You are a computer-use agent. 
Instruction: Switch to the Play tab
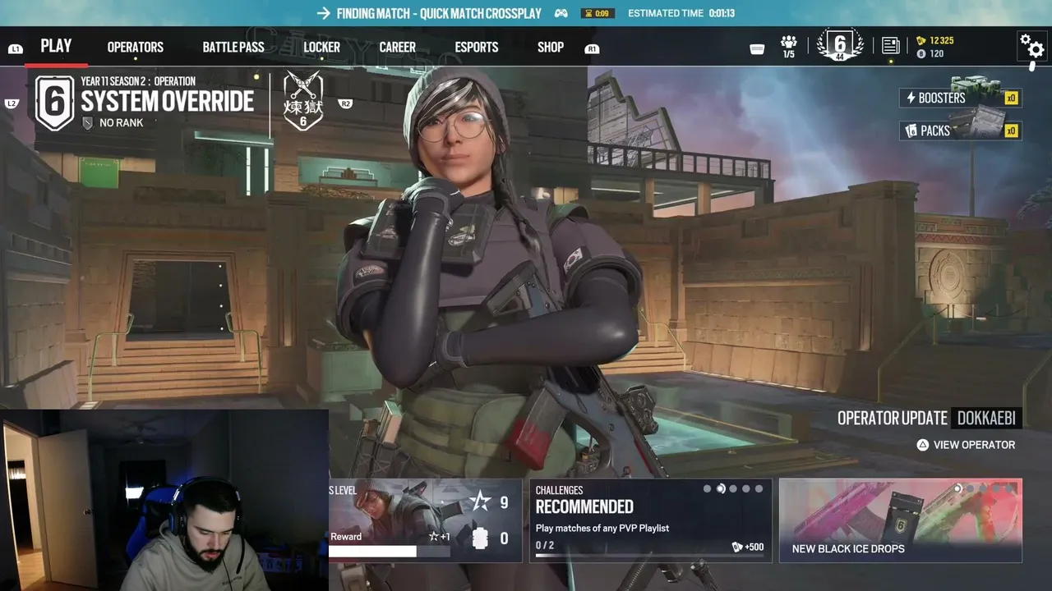(x=56, y=46)
